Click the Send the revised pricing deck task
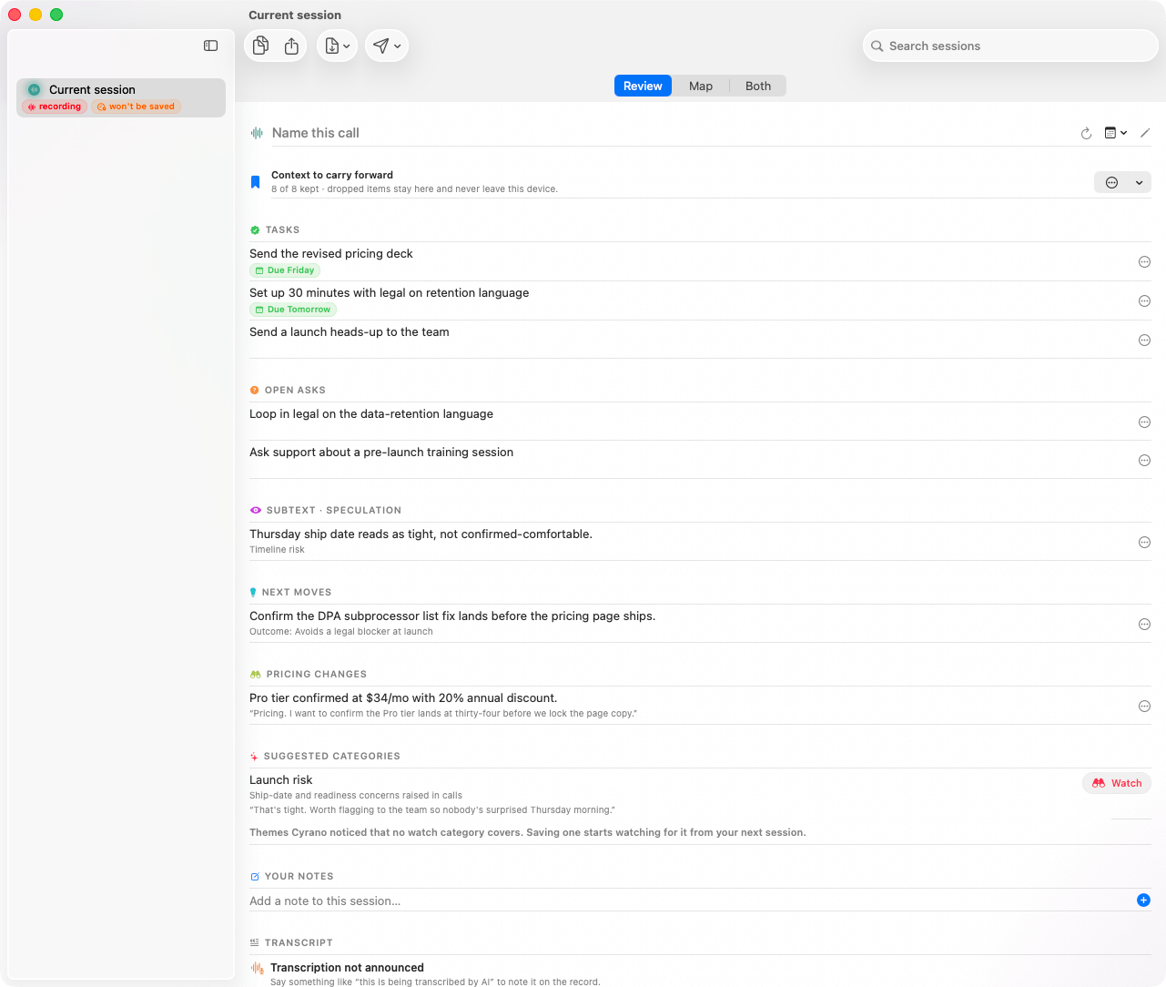The height and width of the screenshot is (987, 1166). coord(331,254)
